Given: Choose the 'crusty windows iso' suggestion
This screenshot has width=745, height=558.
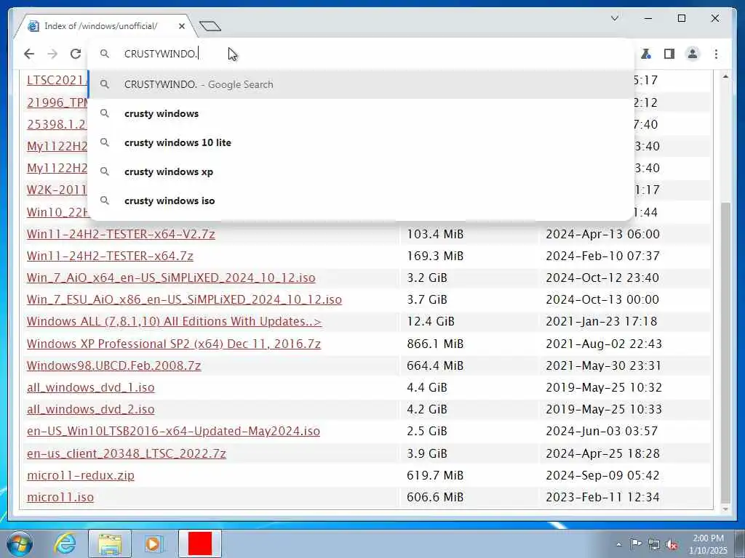Looking at the screenshot, I should (x=361, y=201).
